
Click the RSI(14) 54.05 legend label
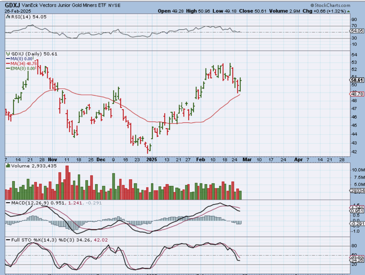click(29, 17)
